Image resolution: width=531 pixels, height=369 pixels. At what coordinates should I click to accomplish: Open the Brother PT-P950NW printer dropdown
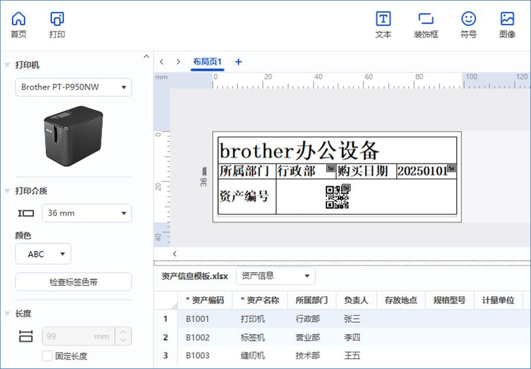coord(73,87)
